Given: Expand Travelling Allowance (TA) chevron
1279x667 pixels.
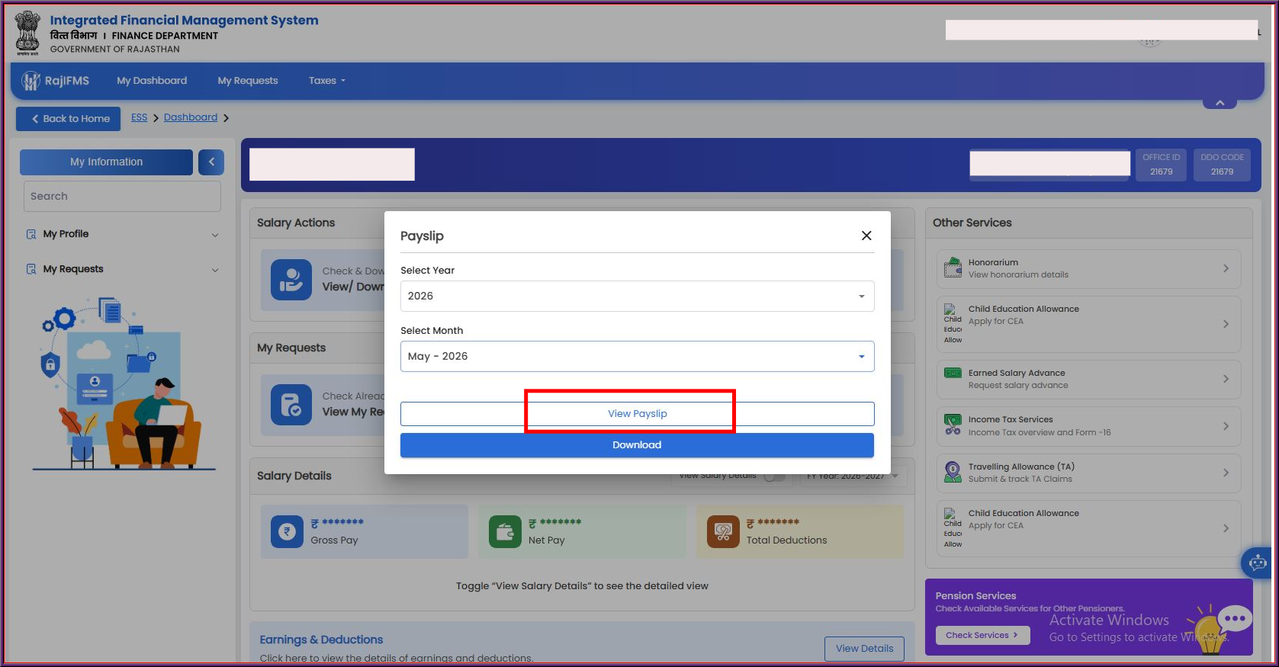Looking at the screenshot, I should pyautogui.click(x=1226, y=473).
